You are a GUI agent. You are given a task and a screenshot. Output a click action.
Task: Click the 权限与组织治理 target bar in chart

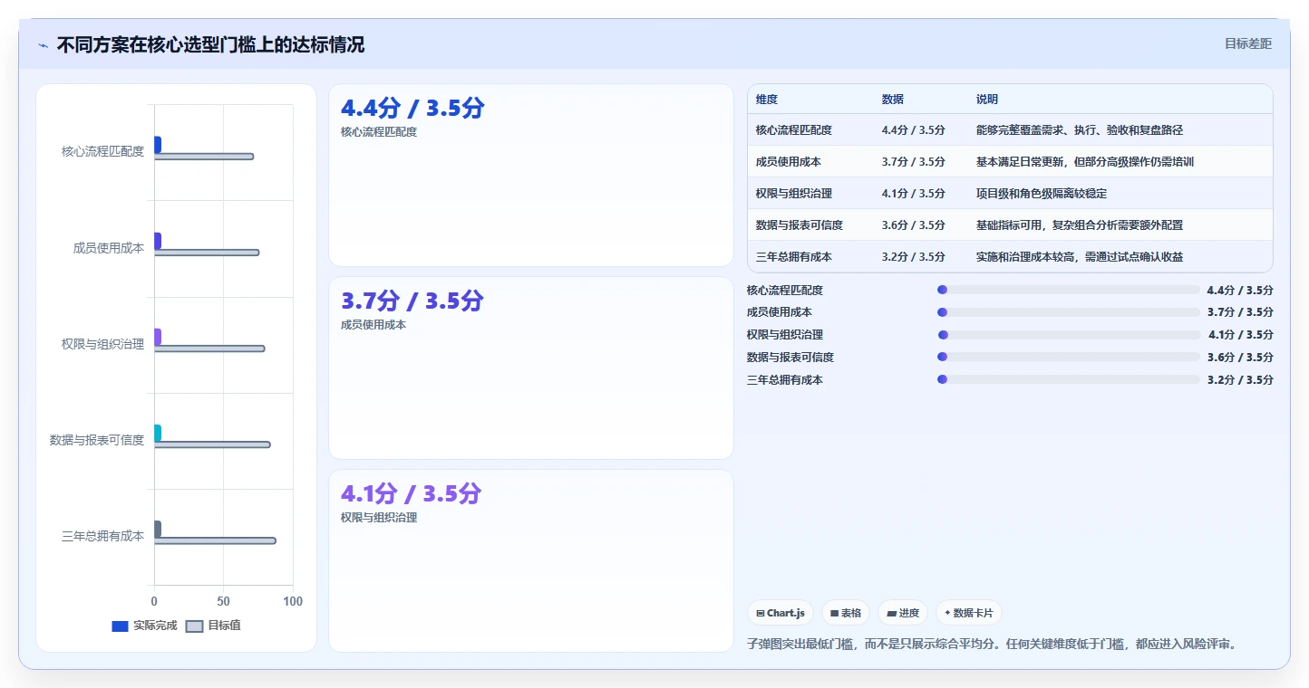(x=209, y=349)
